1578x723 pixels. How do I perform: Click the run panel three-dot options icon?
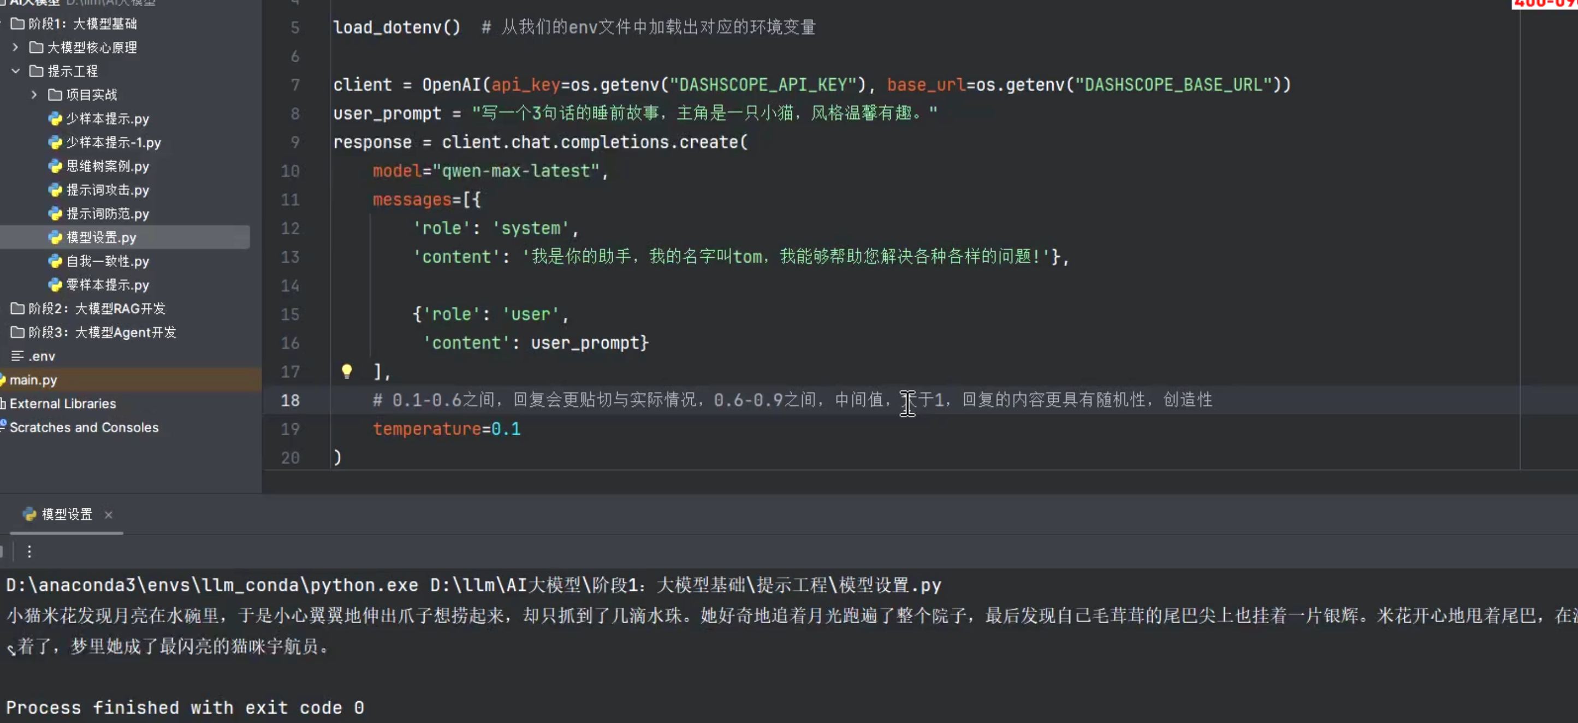[29, 552]
